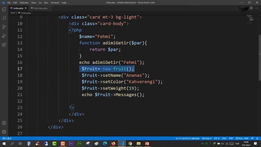Change the Tab Size: 4 indentation setting
Image resolution: width=261 pixels, height=147 pixels.
pos(207,138)
